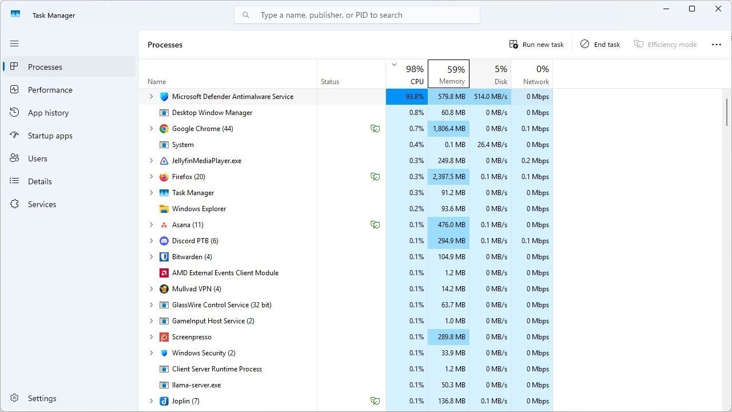This screenshot has width=732, height=412.
Task: Open the Performance tab
Action: (x=69, y=90)
